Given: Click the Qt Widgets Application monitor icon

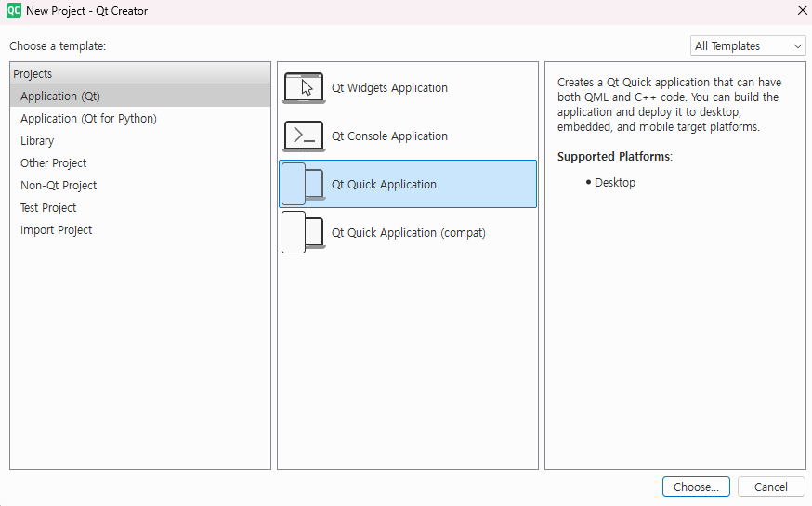Looking at the screenshot, I should [x=304, y=88].
